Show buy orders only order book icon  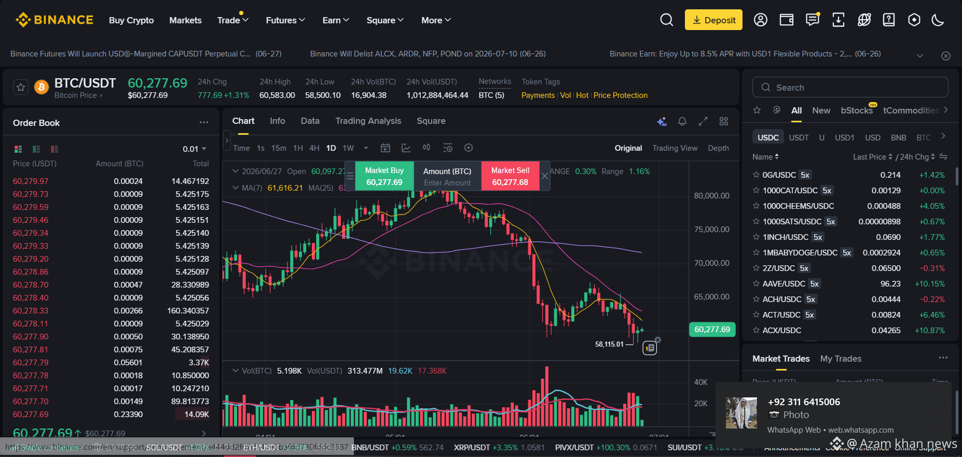(36, 149)
